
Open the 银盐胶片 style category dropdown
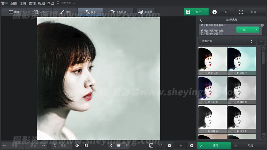click(x=227, y=41)
